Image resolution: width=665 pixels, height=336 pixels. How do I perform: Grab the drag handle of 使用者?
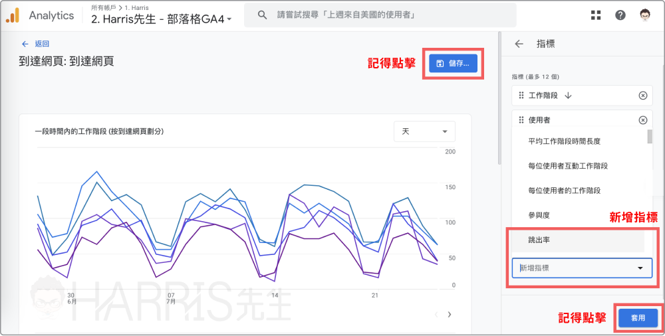click(x=521, y=120)
